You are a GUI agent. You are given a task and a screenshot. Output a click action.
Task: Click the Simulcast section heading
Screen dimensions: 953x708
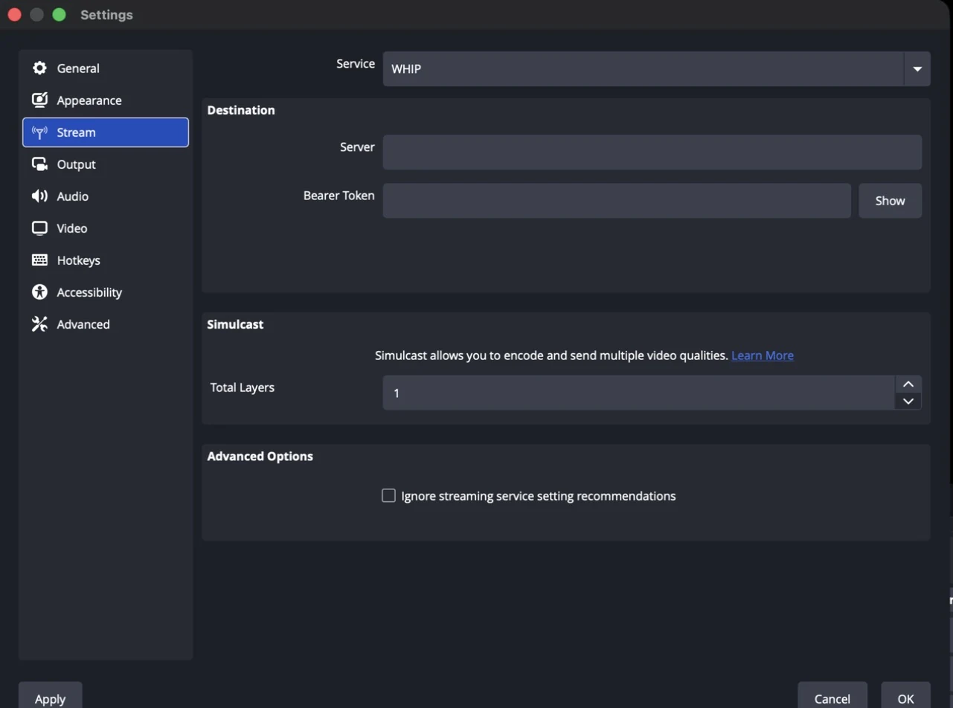point(235,324)
